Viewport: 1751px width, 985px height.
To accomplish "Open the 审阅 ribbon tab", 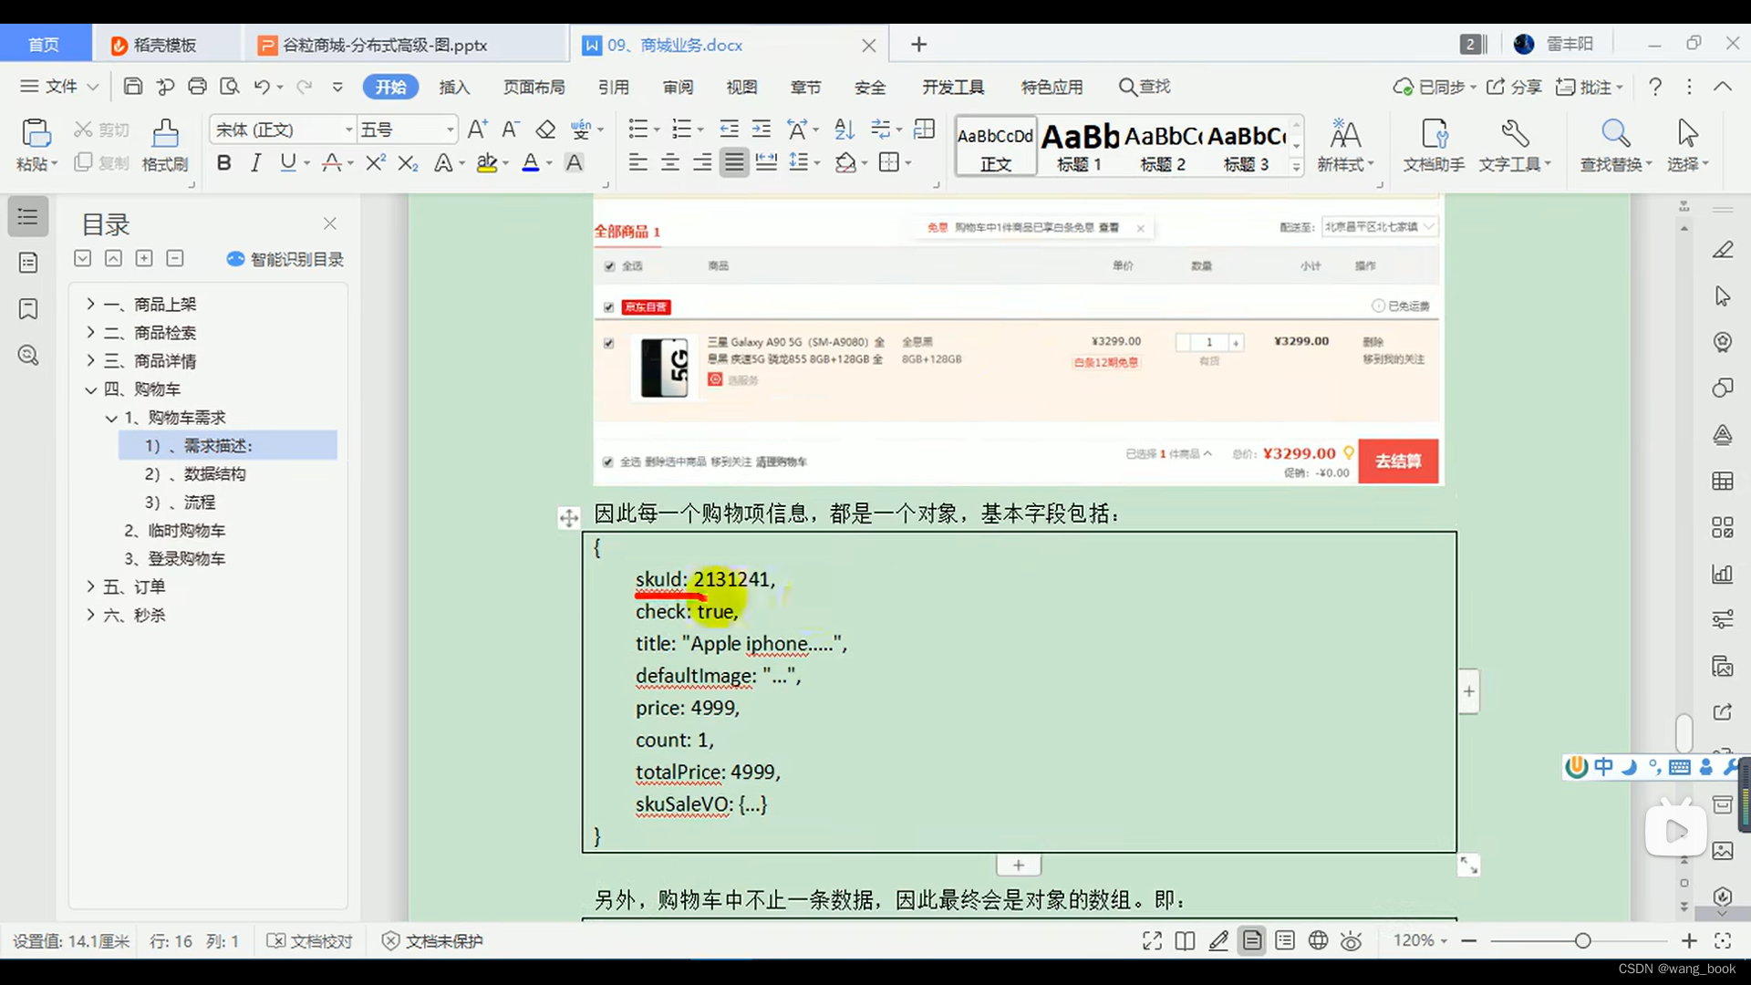I will click(678, 87).
